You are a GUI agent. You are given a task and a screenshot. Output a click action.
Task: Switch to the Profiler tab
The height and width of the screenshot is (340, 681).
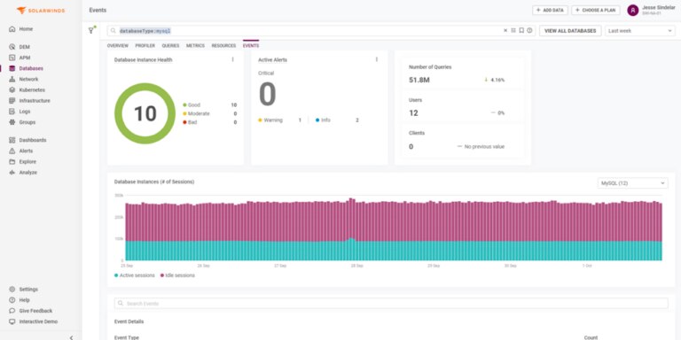pyautogui.click(x=145, y=45)
